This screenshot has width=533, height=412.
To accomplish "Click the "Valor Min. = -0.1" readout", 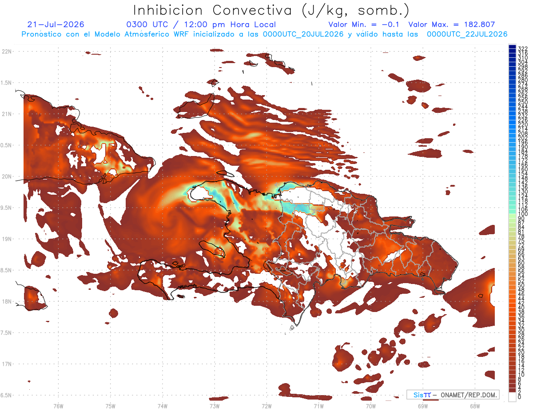I will pyautogui.click(x=364, y=24).
